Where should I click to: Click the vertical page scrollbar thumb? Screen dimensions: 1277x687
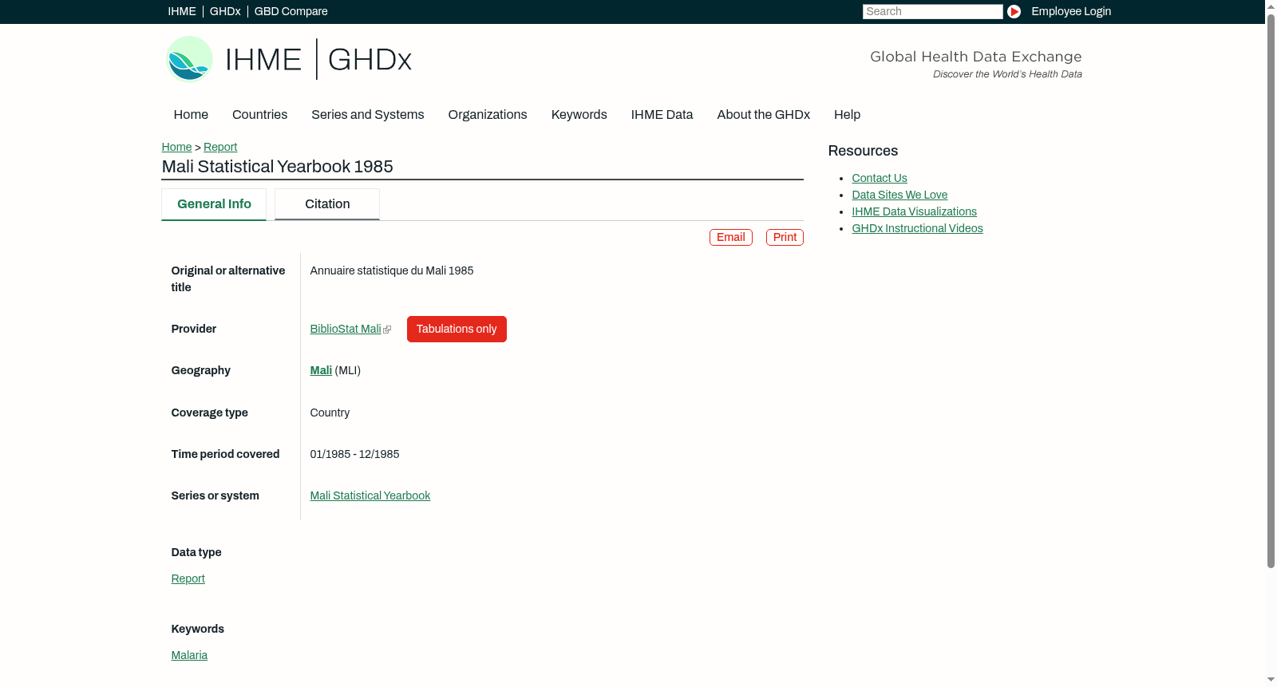(x=1271, y=290)
